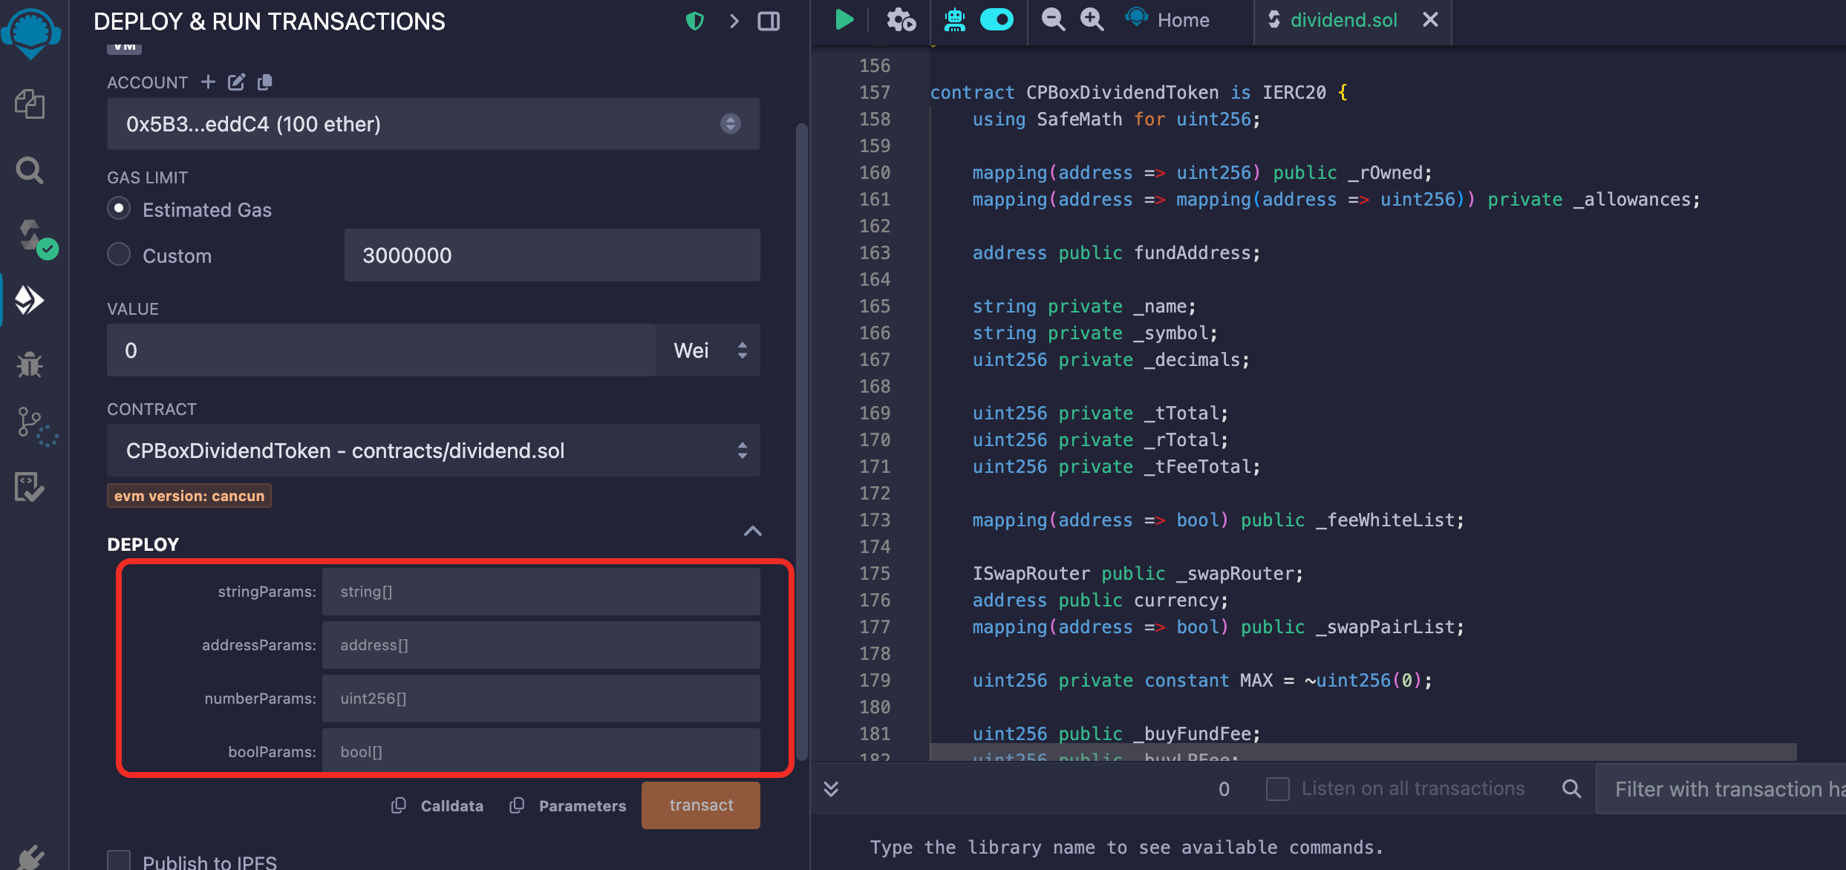This screenshot has height=870, width=1846.
Task: Click the gas limit 3000000 input field
Action: (552, 255)
